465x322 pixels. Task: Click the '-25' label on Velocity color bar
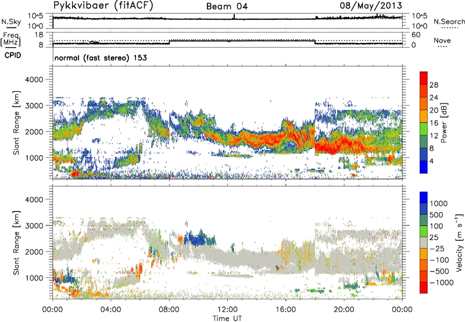point(437,248)
